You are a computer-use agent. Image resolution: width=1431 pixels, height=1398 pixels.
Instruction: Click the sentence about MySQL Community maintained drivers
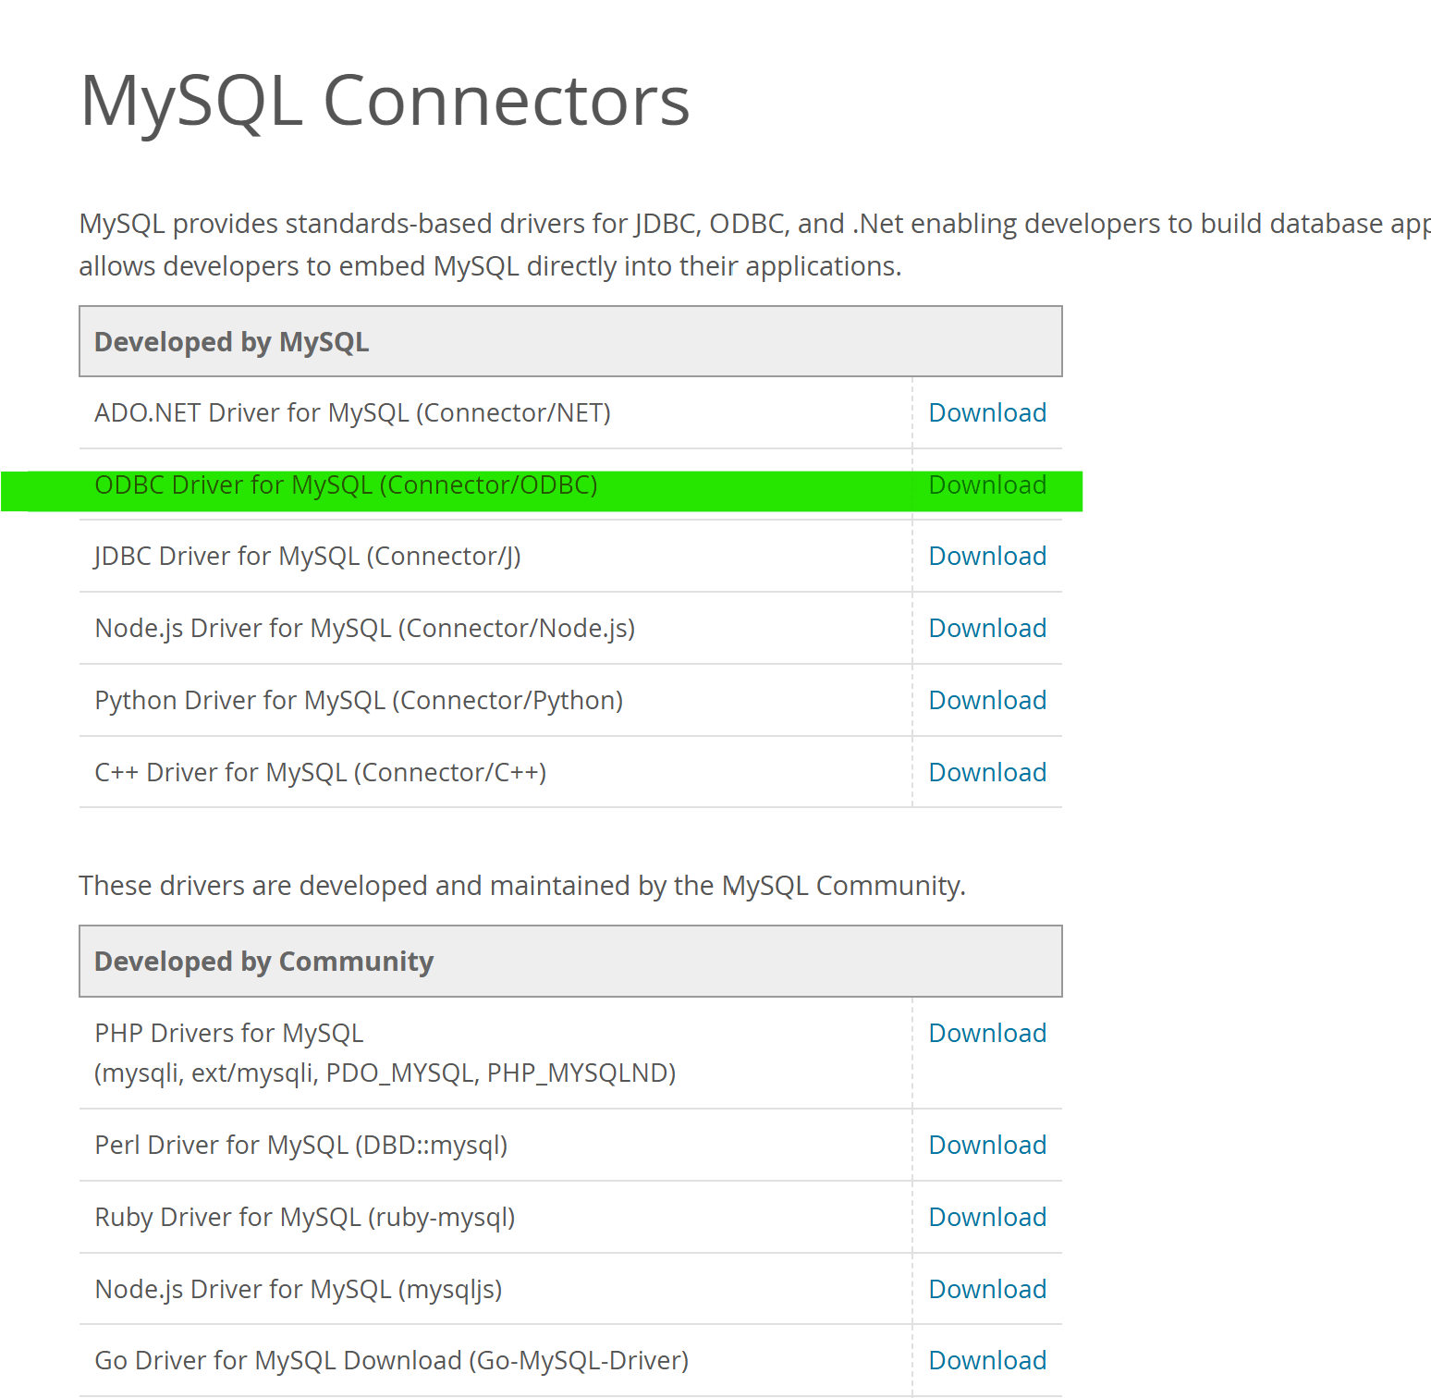522,885
